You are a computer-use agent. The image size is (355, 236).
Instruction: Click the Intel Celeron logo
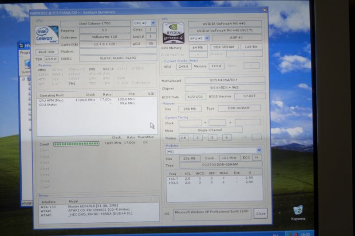coord(47,35)
